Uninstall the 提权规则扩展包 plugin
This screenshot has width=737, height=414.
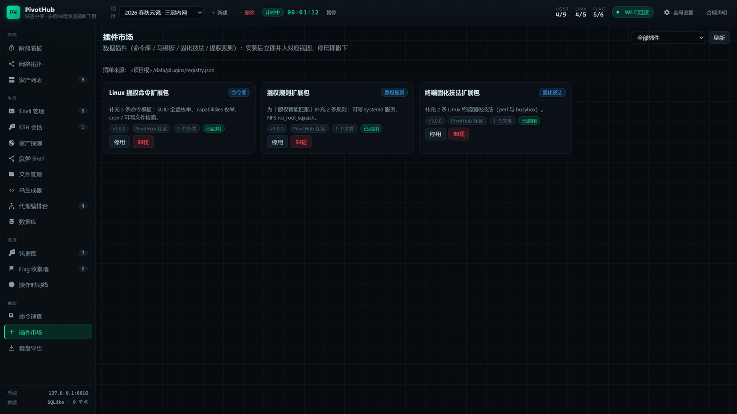click(301, 142)
